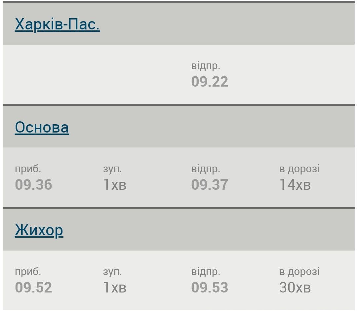Open the Основа station link

pyautogui.click(x=42, y=127)
